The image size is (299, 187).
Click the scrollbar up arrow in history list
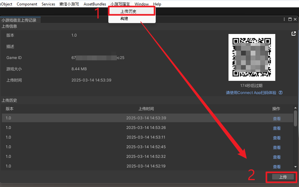tap(295, 108)
